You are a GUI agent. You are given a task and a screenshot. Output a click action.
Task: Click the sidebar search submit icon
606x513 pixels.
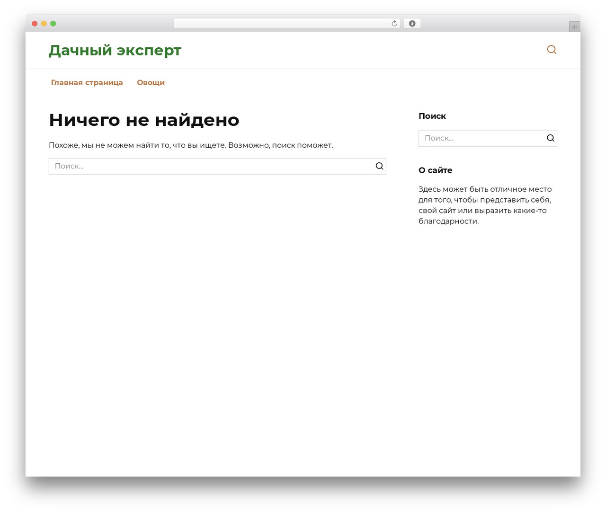tap(551, 138)
